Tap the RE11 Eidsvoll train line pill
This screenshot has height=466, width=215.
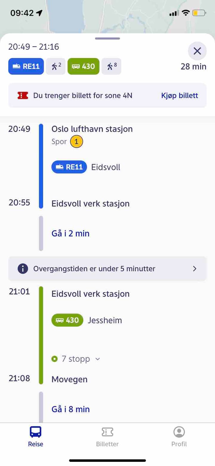[69, 167]
